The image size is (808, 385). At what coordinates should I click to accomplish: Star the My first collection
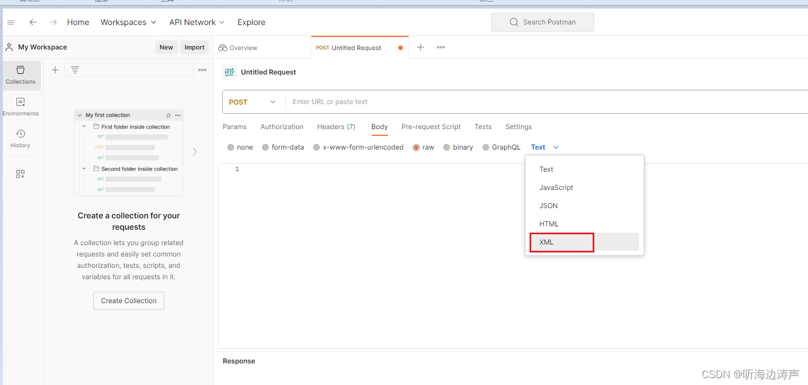click(x=168, y=115)
